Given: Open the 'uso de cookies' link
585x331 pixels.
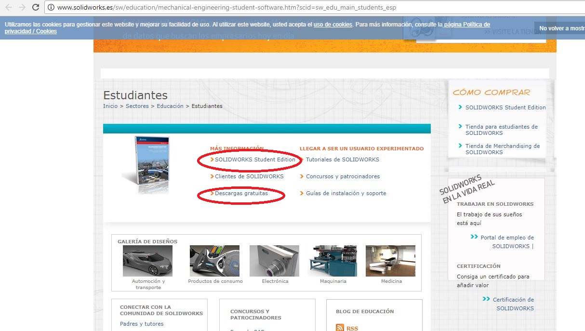Looking at the screenshot, I should tap(332, 25).
